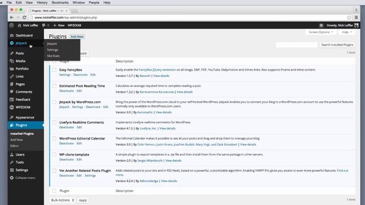This screenshot has height=205, width=365.
Task: Check the Easy FancyBox plugin checkbox
Action: tap(54, 69)
